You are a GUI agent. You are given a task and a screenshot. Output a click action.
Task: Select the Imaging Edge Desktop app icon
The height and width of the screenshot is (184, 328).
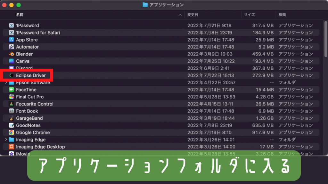(11, 147)
